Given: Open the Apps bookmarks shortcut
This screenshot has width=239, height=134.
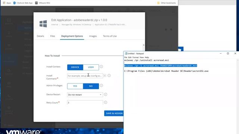Looking at the screenshot, I should point(7,3).
